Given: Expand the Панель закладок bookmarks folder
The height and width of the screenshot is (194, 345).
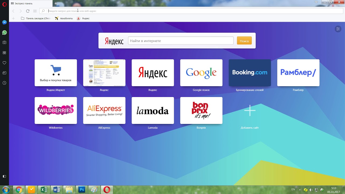Looking at the screenshot, I should point(36,18).
